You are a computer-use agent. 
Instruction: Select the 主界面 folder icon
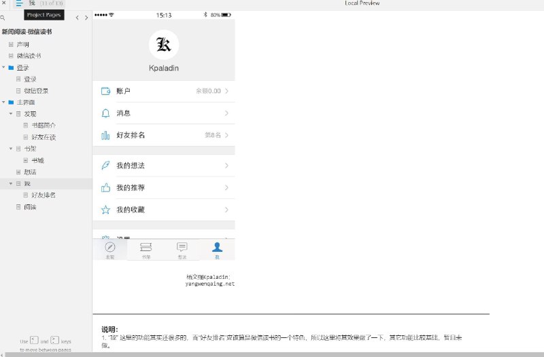11,102
